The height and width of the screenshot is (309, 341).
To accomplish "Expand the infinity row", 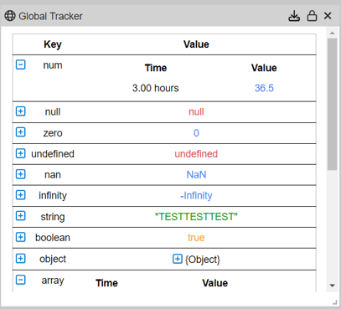I will (21, 195).
